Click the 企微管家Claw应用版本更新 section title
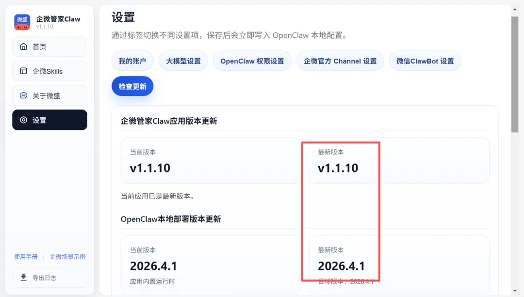524x297 pixels. coord(169,121)
